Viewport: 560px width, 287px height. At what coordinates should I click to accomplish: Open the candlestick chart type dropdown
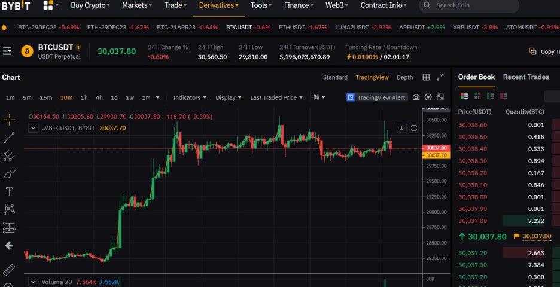click(319, 97)
